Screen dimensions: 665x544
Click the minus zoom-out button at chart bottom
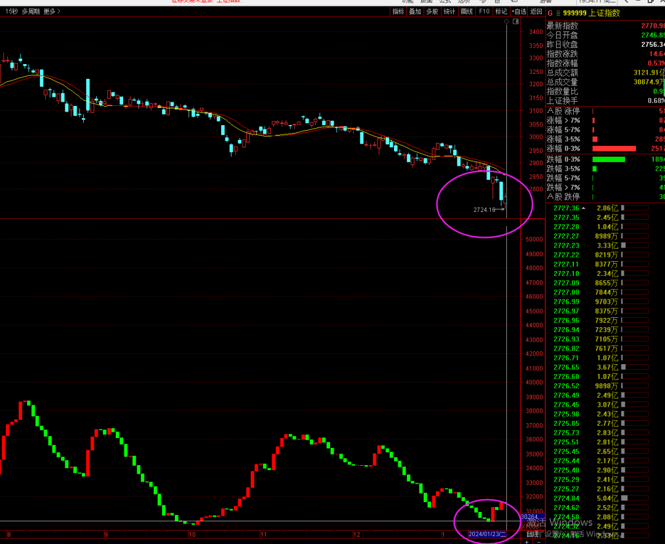(x=539, y=542)
